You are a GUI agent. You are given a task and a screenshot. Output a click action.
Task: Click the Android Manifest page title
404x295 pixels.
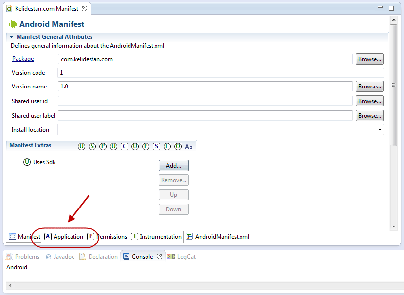(52, 24)
